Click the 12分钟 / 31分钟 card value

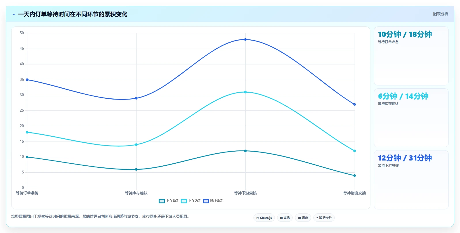(405, 158)
